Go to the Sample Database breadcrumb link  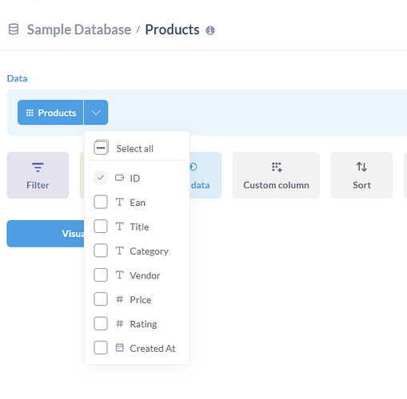pyautogui.click(x=79, y=30)
